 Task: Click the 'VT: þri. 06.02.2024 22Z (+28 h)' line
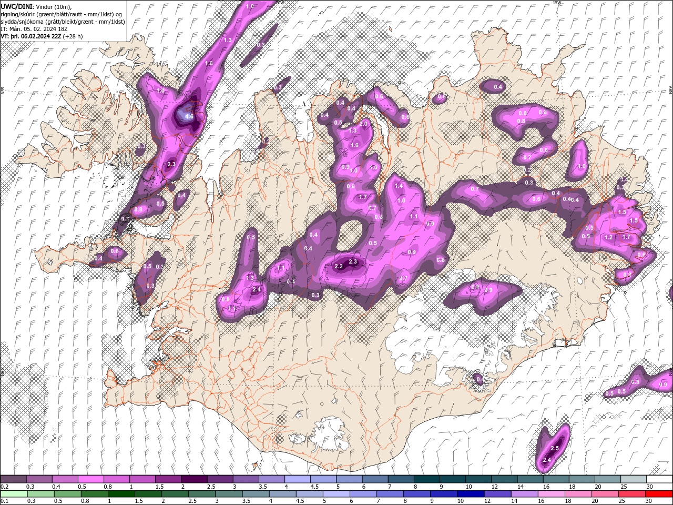pyautogui.click(x=42, y=36)
